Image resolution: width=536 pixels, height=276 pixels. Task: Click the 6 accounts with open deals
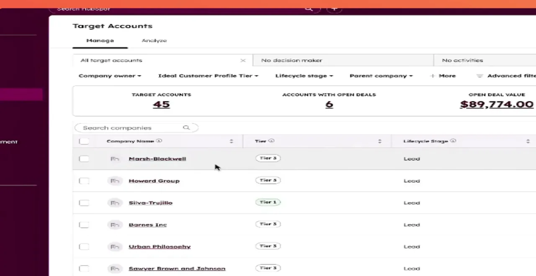(x=329, y=105)
